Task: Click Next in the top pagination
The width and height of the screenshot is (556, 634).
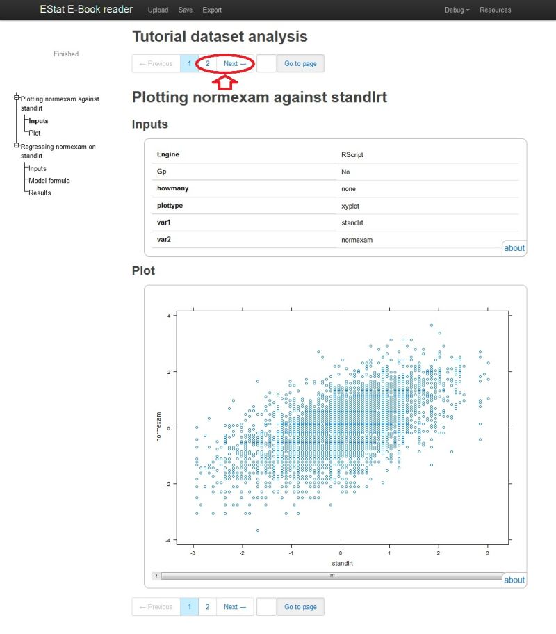Action: [235, 63]
